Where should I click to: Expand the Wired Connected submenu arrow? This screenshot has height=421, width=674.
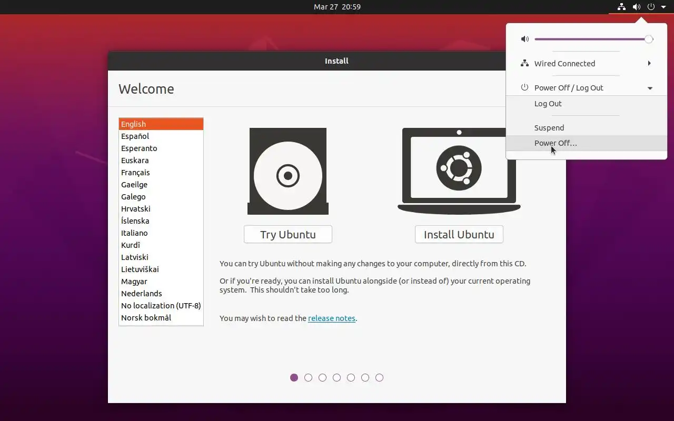[649, 63]
